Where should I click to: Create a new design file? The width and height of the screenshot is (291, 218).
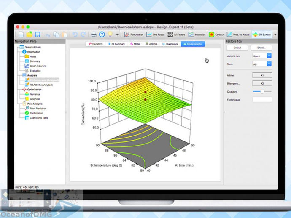[21, 35]
